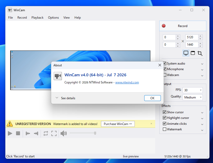Click the yellow warning triangle icon
Viewport: 213px width, 163px height.
[x=10, y=124]
